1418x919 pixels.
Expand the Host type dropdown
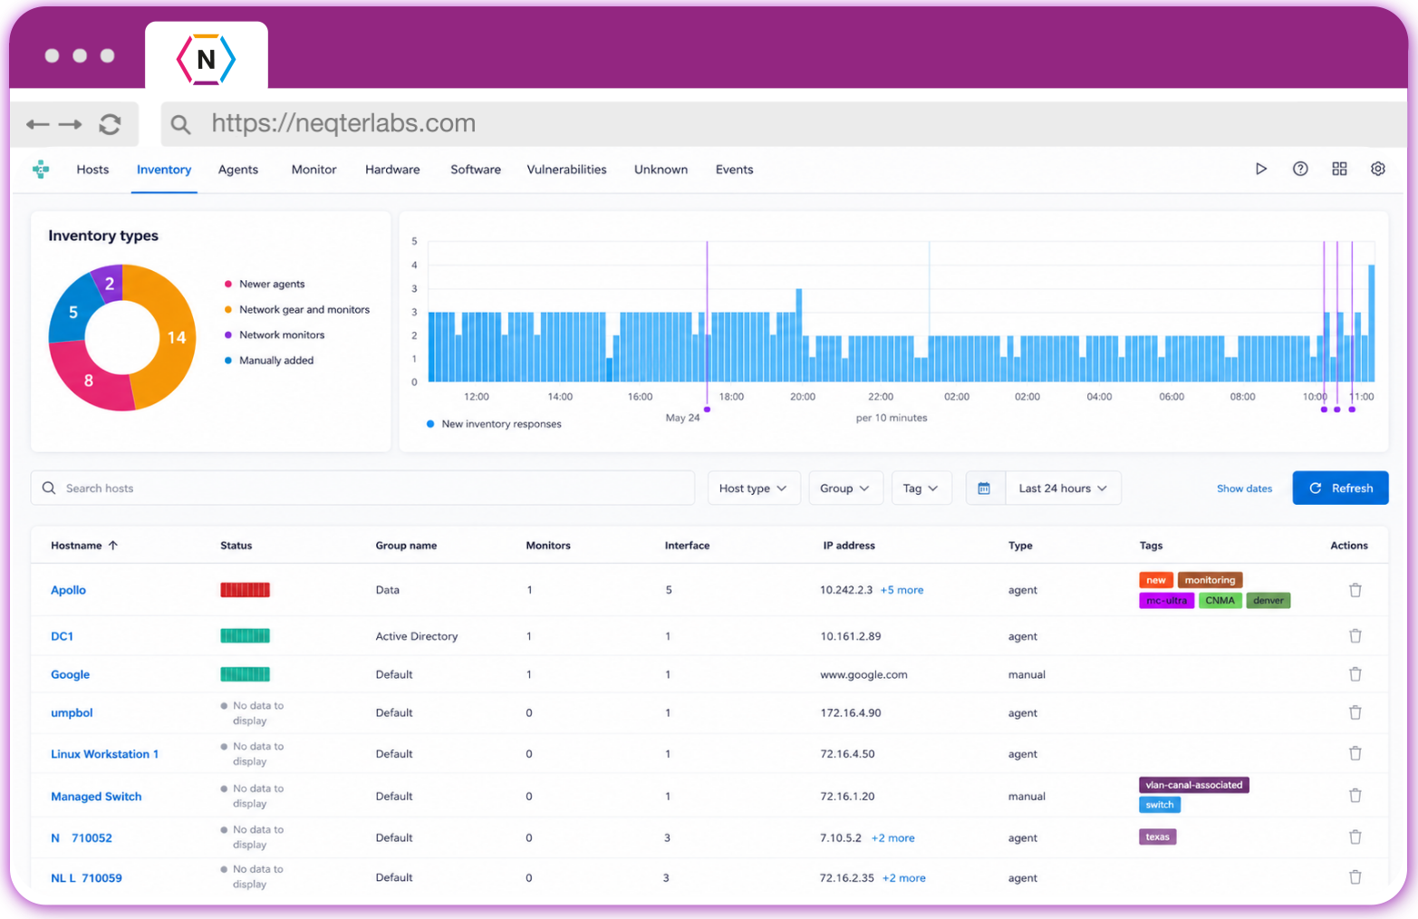tap(753, 488)
